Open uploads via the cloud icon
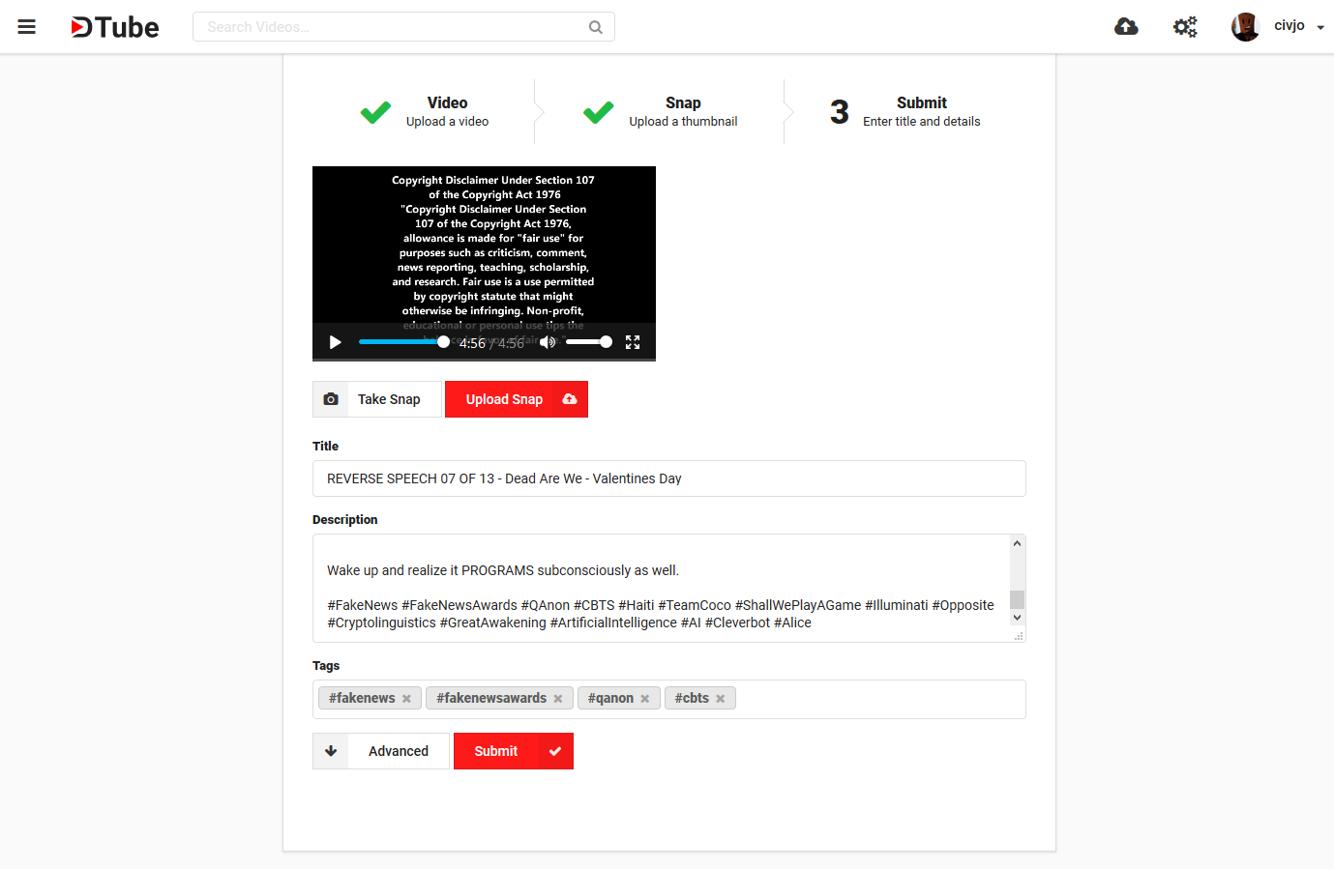Screen dimensions: 1334x869 tap(1126, 26)
